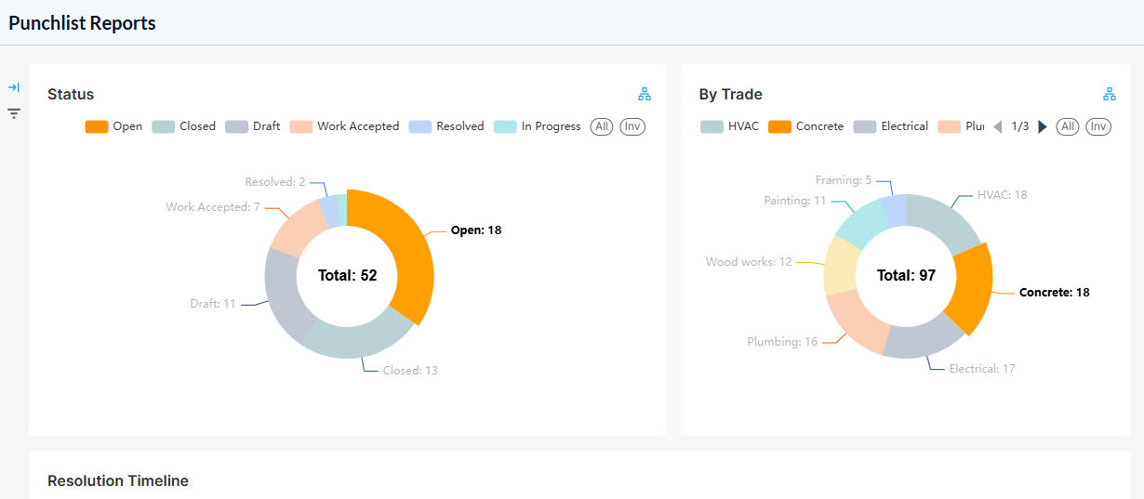Select All legend button in By Trade chart
The image size is (1144, 499).
[1068, 126]
